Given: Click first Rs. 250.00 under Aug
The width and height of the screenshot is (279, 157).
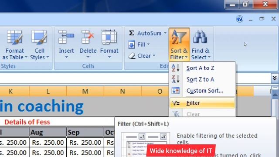Looking at the screenshot, I should pyautogui.click(x=48, y=143).
